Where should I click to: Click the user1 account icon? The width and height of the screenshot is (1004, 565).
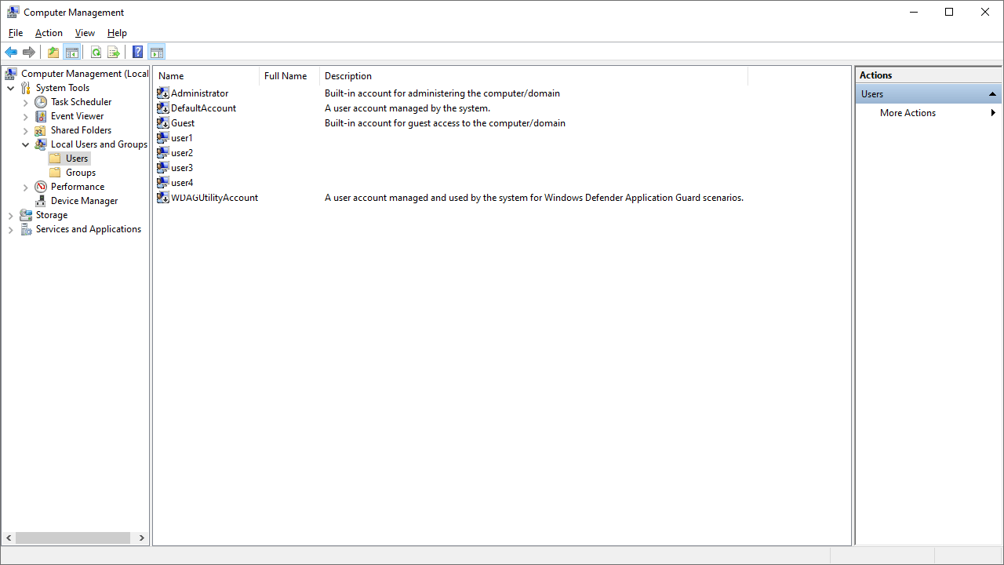coord(163,137)
